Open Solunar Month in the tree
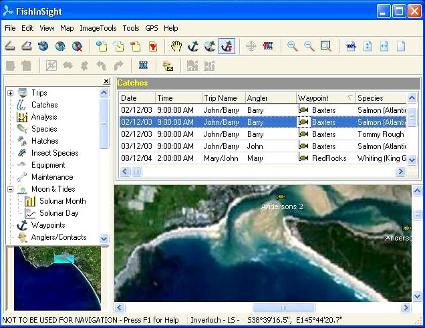 [x=63, y=201]
